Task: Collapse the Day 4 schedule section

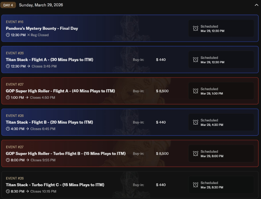Action: point(256,5)
